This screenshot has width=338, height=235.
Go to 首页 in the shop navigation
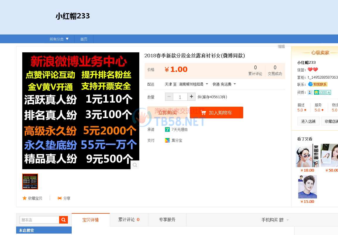(84, 39)
